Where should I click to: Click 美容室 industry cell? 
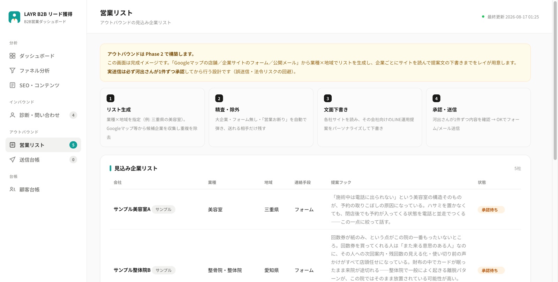point(215,210)
